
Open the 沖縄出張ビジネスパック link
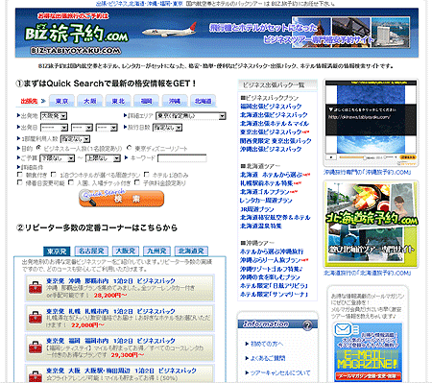(271, 149)
